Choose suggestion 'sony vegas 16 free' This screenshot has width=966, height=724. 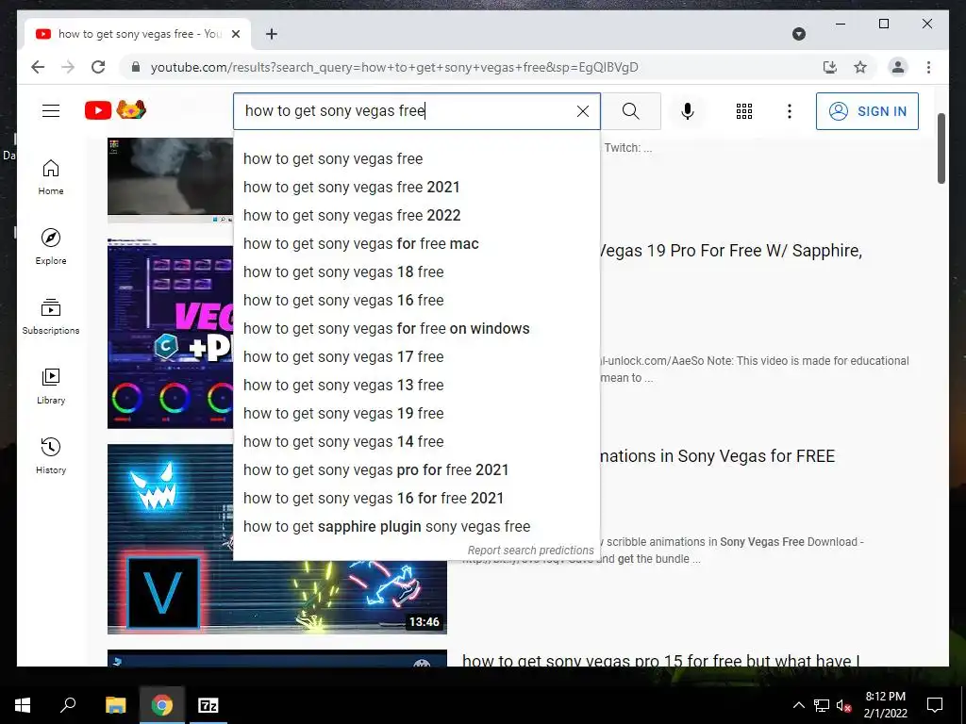point(416,301)
